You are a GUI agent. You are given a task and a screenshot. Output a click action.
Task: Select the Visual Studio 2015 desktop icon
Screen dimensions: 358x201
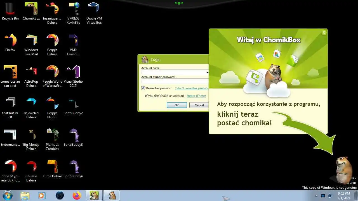[x=73, y=76]
